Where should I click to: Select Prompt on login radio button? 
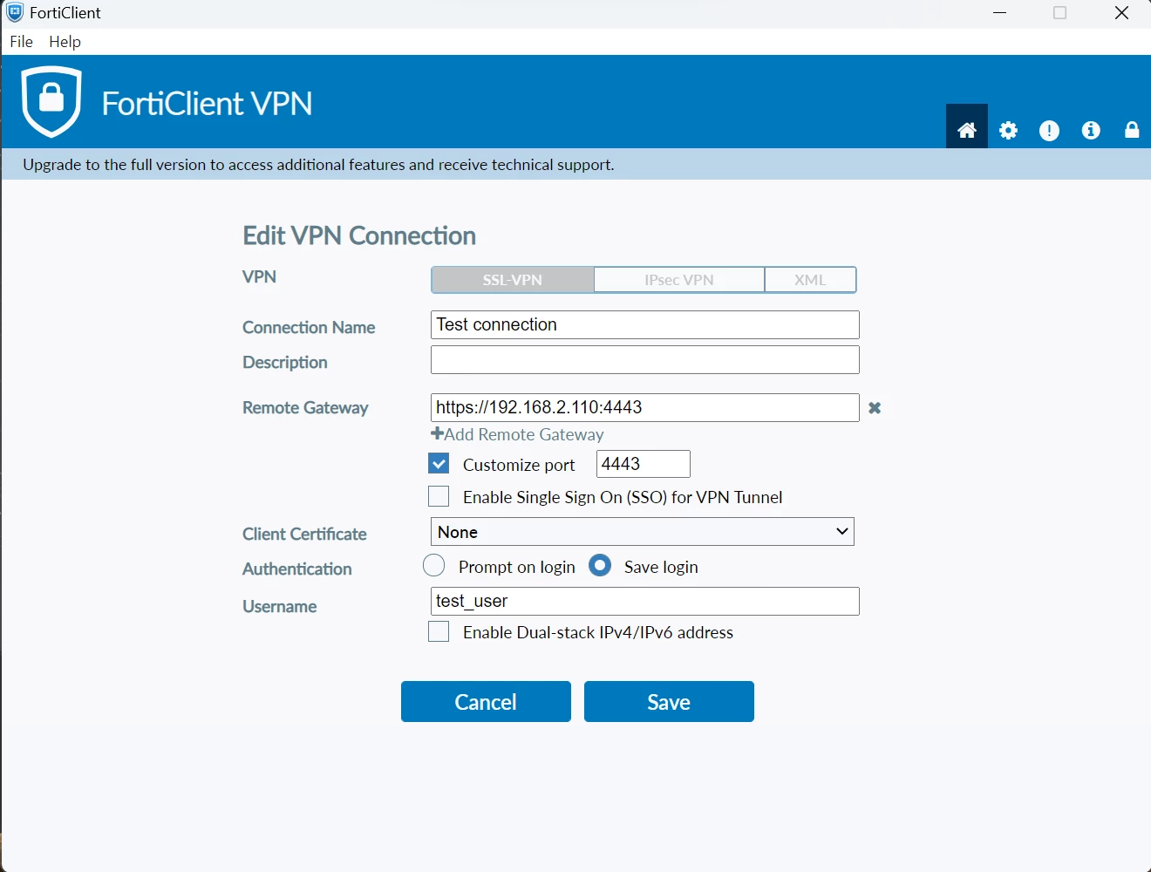pos(433,566)
